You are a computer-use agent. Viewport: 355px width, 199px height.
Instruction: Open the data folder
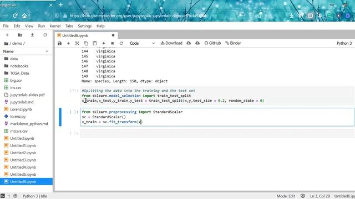click(x=26, y=59)
